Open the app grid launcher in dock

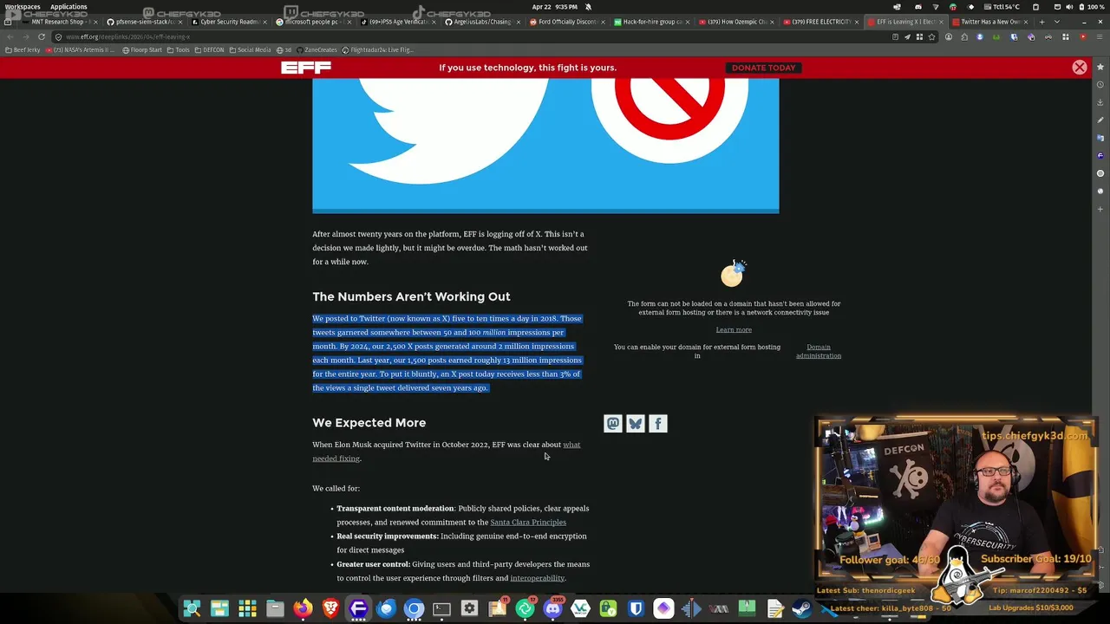click(247, 608)
